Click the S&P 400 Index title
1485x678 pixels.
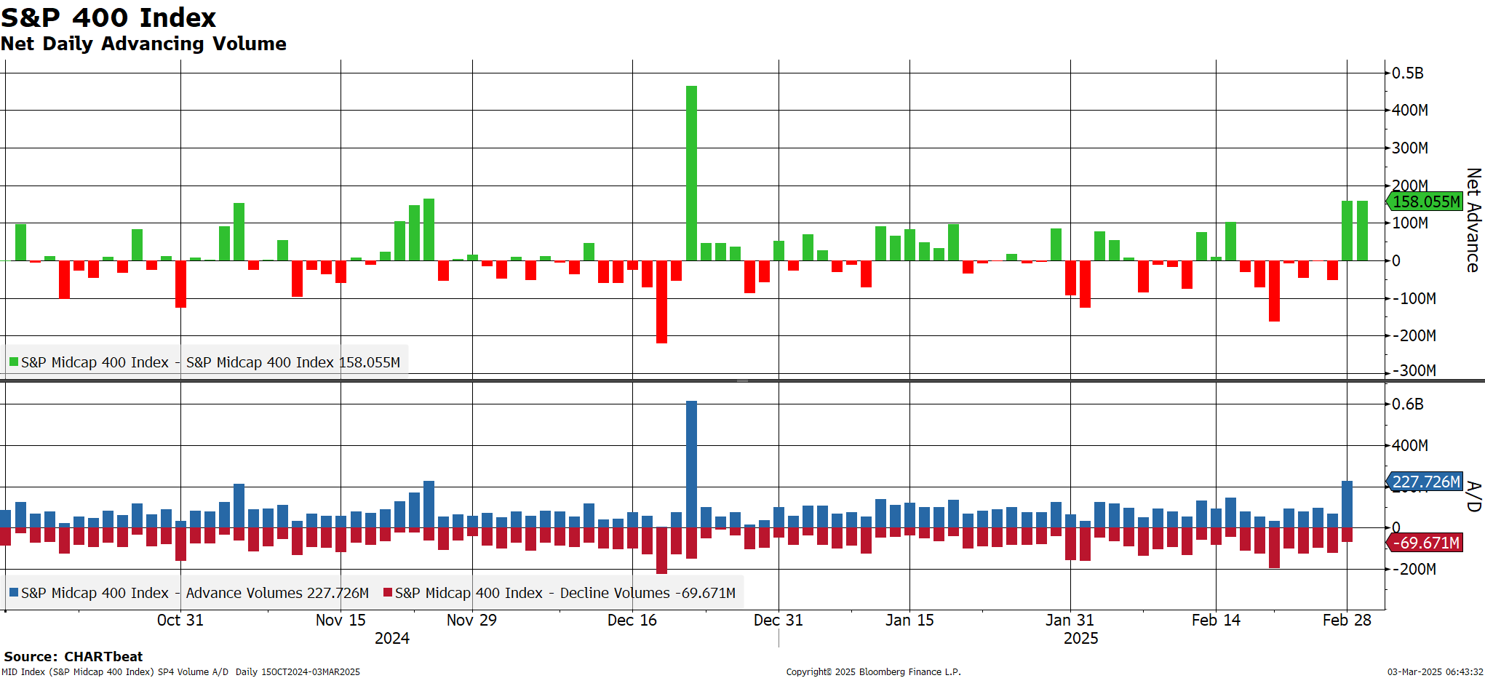click(x=108, y=17)
